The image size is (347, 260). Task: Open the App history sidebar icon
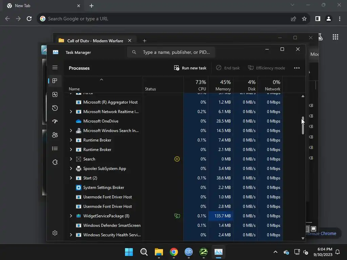click(55, 108)
